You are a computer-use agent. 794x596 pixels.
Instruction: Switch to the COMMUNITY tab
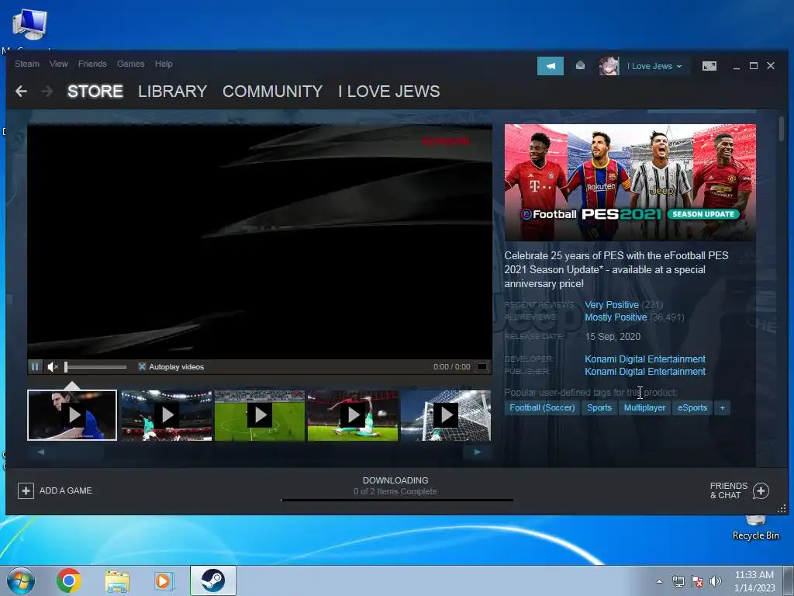[x=272, y=92]
